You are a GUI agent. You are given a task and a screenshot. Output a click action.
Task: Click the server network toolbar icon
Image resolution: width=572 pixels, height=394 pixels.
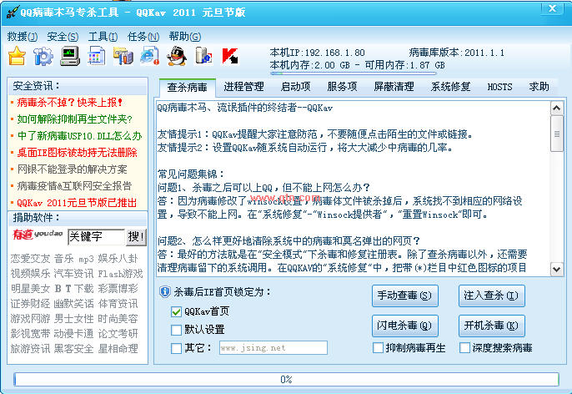click(x=203, y=57)
